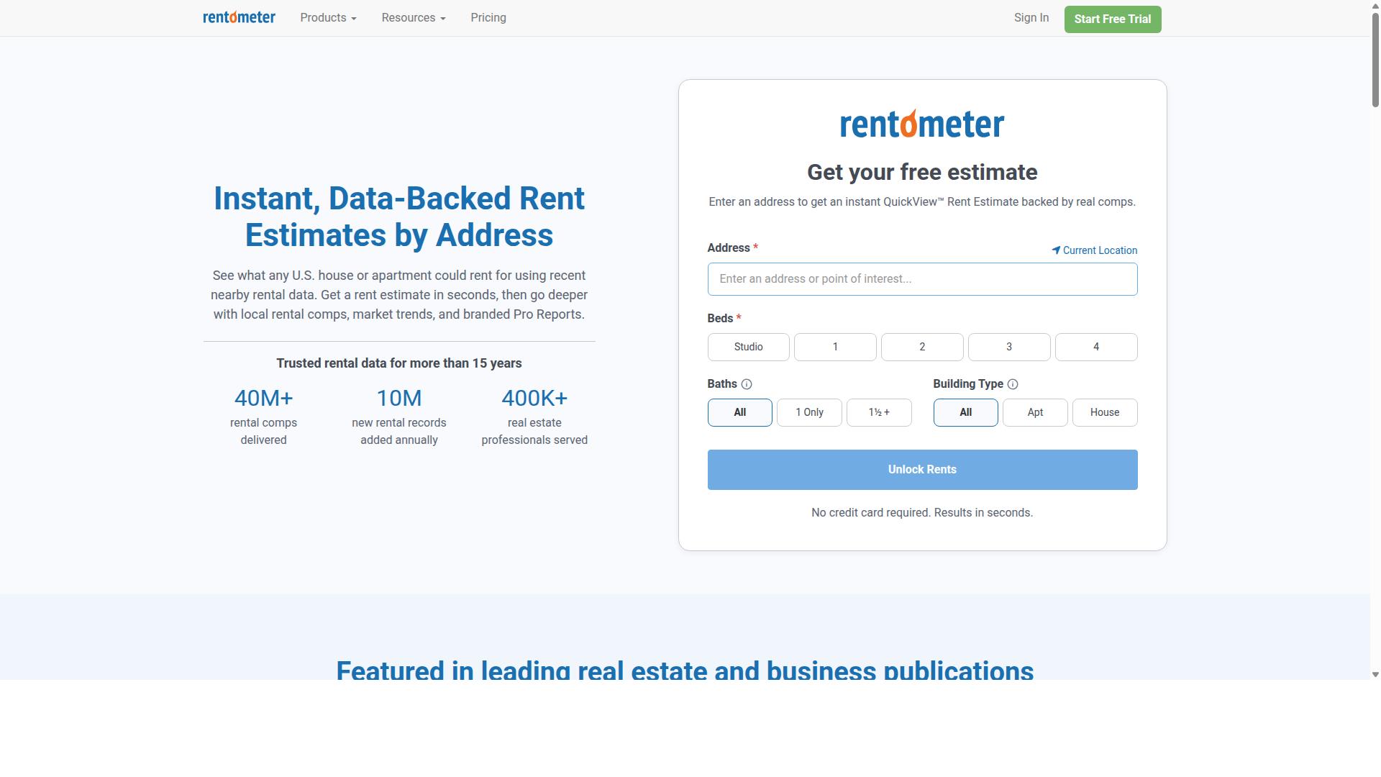Screen dimensions: 1381x777
Task: Focus the Address input field
Action: pyautogui.click(x=922, y=279)
